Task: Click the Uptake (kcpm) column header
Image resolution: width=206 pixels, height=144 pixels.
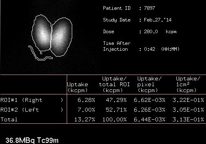Action: pyautogui.click(x=78, y=87)
